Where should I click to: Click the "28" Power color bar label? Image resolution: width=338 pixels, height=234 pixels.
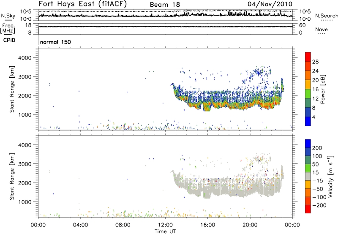tap(315, 62)
